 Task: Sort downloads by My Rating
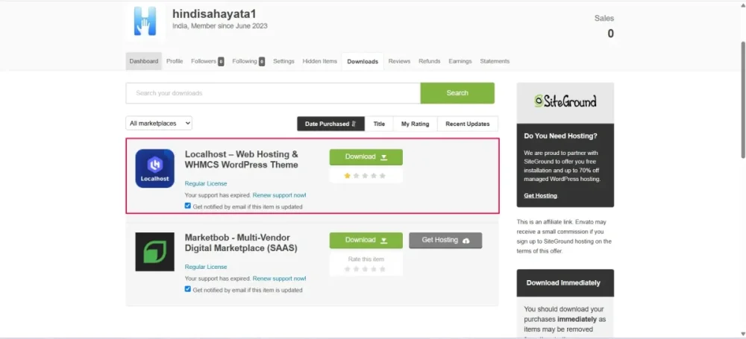coord(416,124)
